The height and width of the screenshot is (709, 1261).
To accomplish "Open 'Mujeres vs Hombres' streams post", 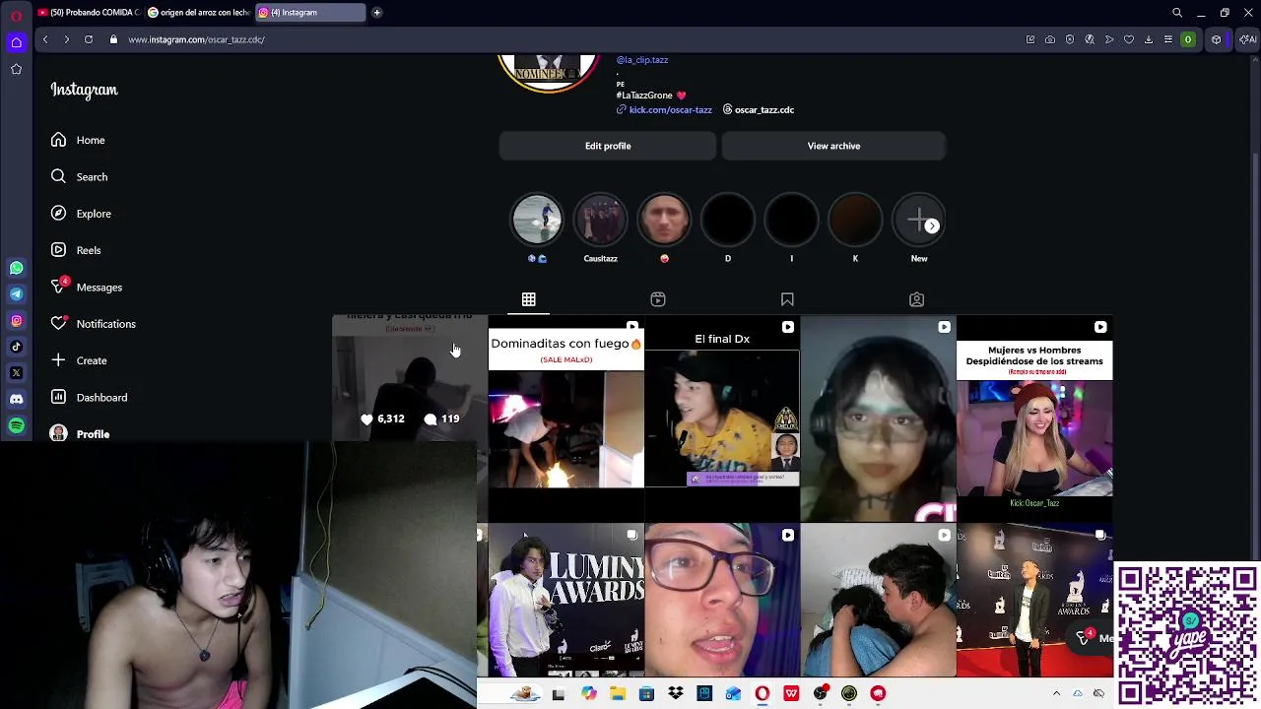I will [1034, 419].
